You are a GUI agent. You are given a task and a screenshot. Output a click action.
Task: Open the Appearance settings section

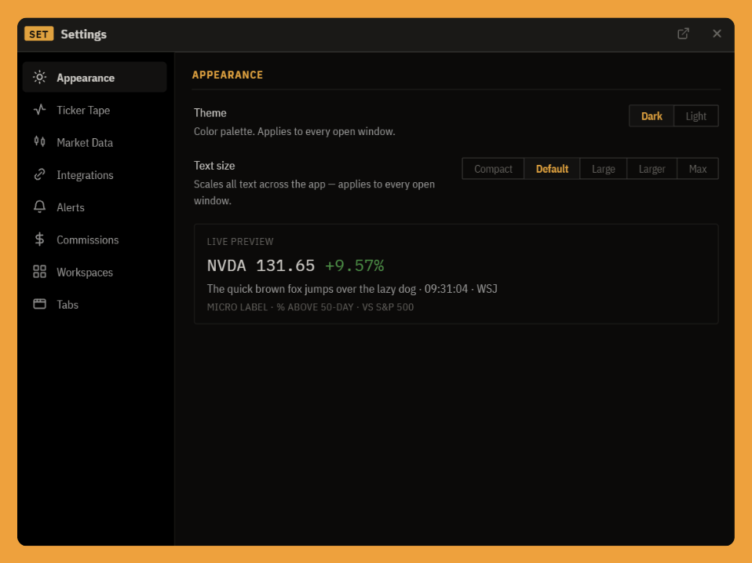[x=94, y=77]
